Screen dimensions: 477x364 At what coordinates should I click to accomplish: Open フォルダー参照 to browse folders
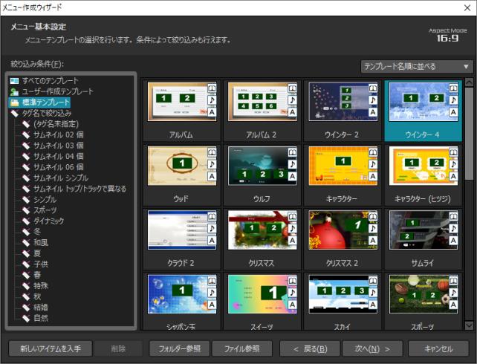click(x=178, y=348)
